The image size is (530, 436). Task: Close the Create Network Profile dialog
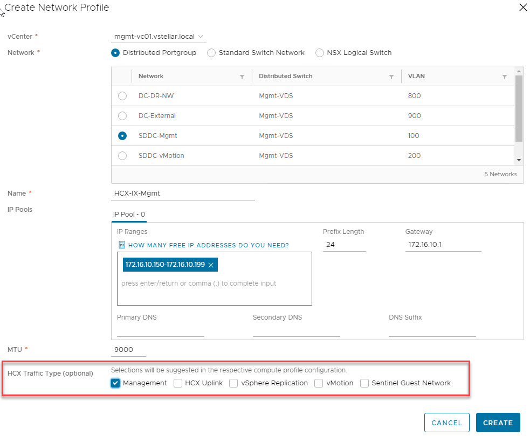(x=522, y=8)
